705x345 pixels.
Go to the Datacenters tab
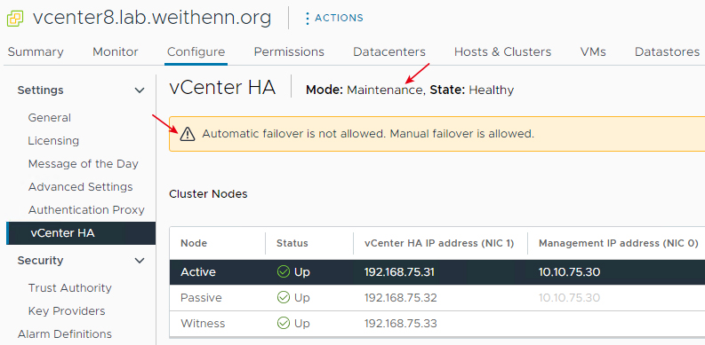pos(389,52)
